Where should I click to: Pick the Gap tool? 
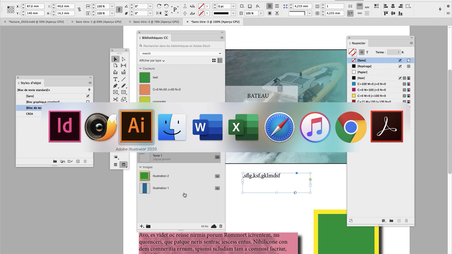pyautogui.click(x=124, y=66)
